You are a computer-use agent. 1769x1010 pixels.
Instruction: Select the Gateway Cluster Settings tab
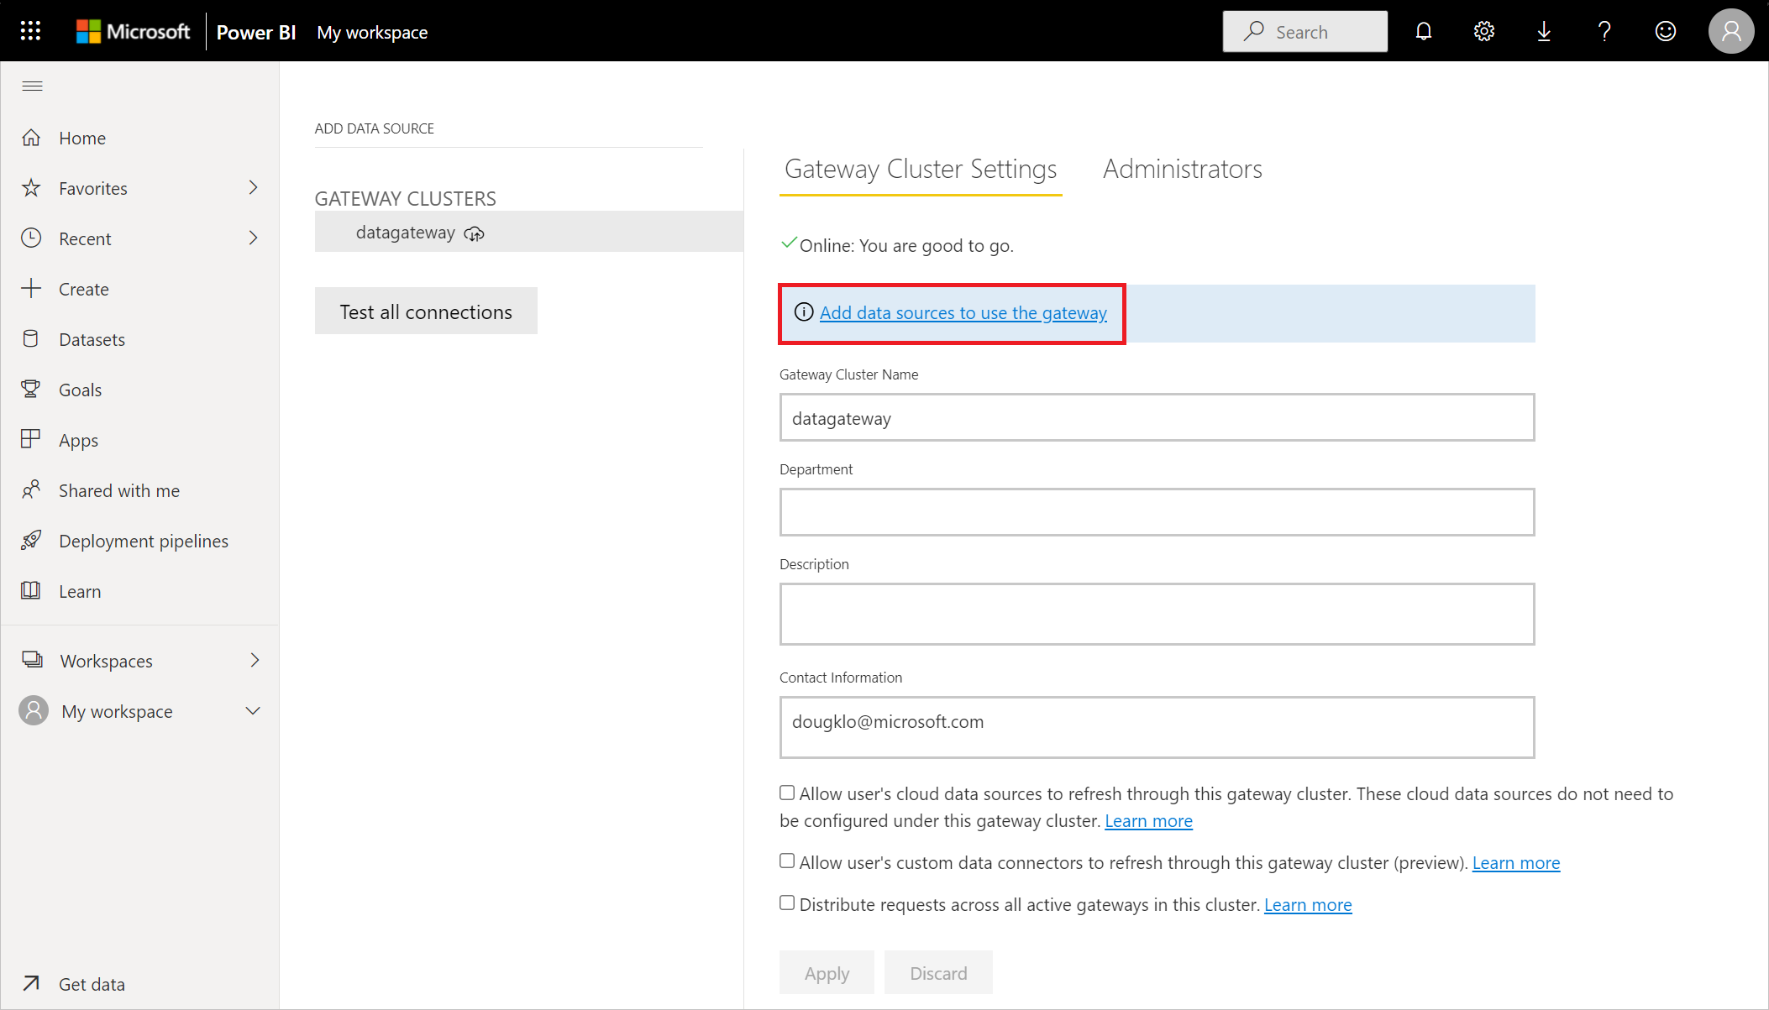click(x=921, y=169)
